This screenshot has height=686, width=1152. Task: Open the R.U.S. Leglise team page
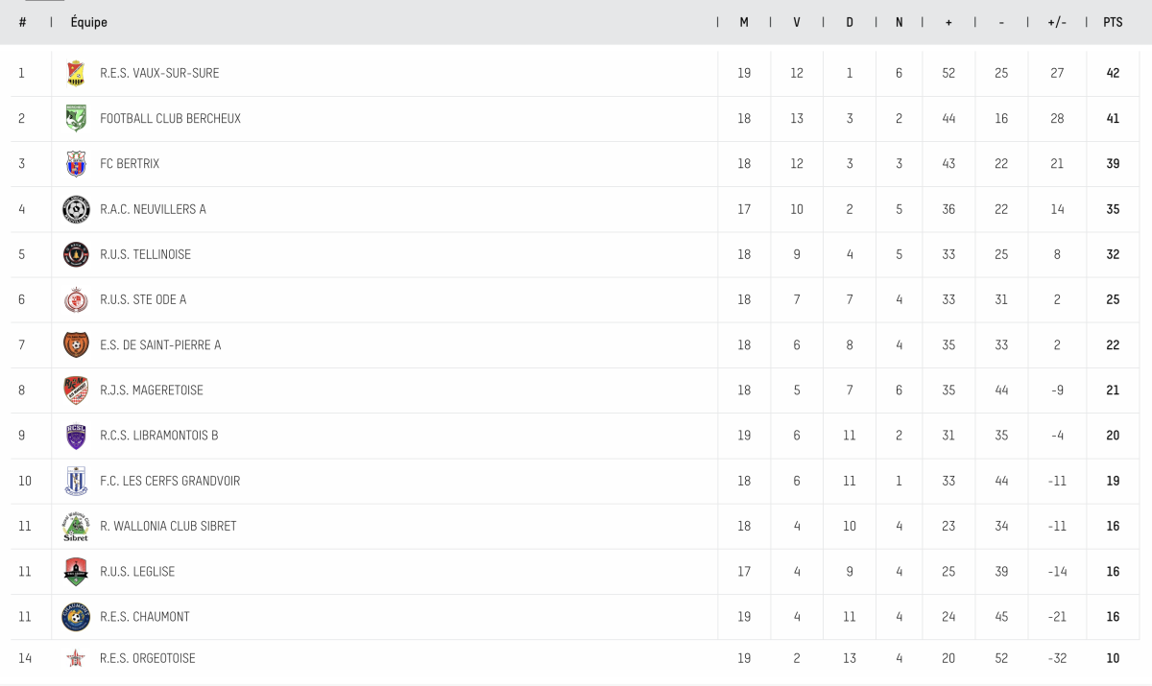click(x=137, y=572)
